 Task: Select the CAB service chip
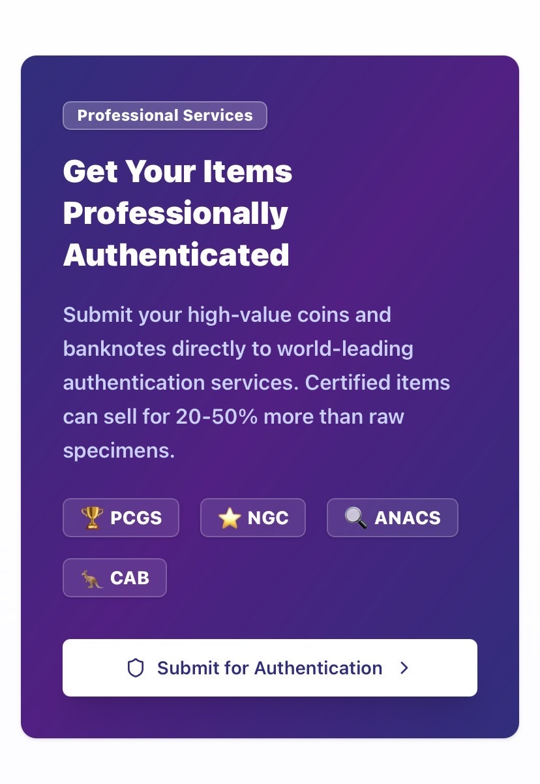pyautogui.click(x=115, y=577)
